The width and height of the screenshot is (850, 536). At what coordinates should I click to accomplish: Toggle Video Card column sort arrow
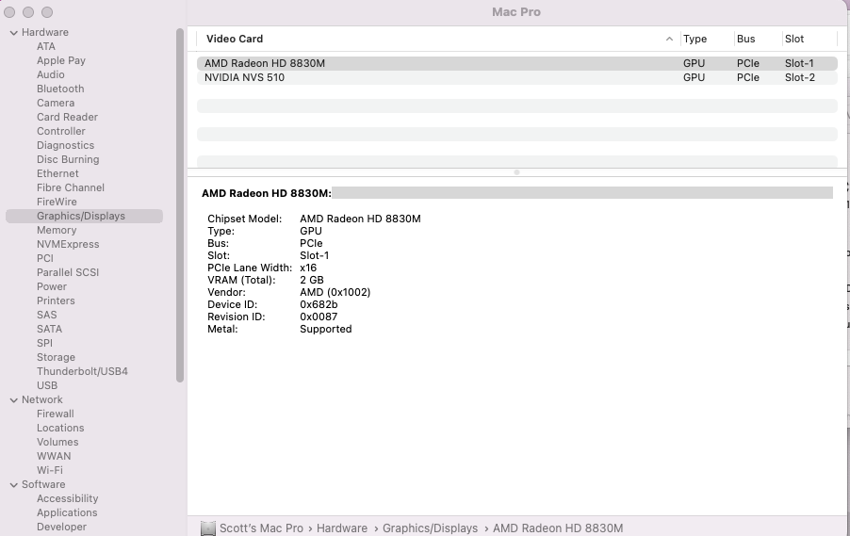(669, 39)
